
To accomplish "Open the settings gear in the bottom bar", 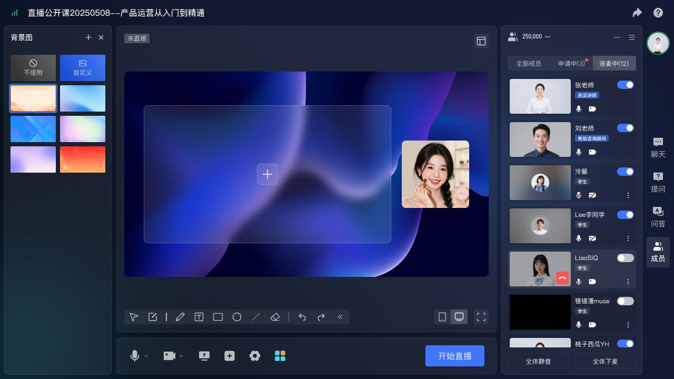I will [x=255, y=356].
